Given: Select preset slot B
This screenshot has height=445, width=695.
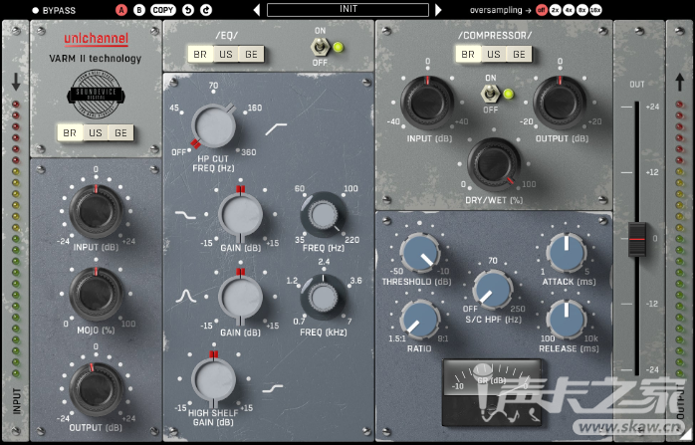Looking at the screenshot, I should [x=139, y=10].
